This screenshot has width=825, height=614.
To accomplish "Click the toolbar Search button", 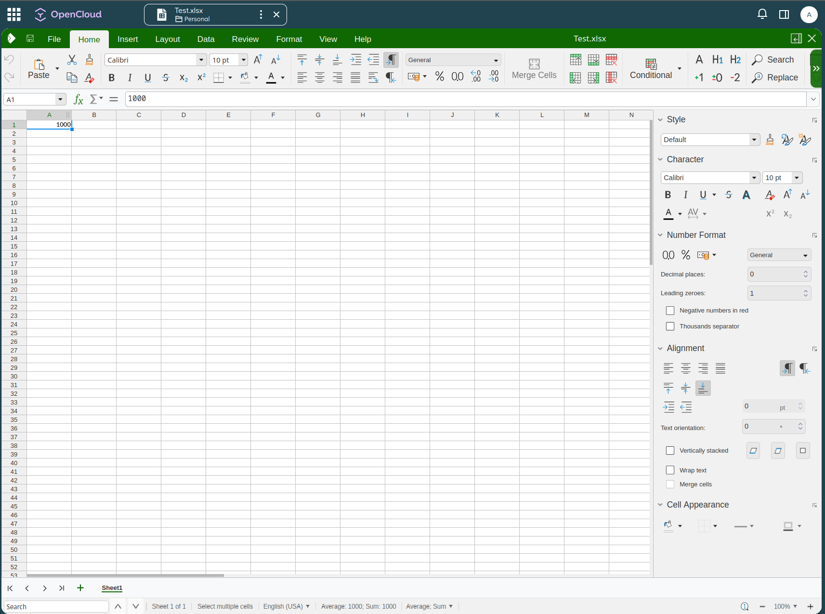I will coord(773,60).
